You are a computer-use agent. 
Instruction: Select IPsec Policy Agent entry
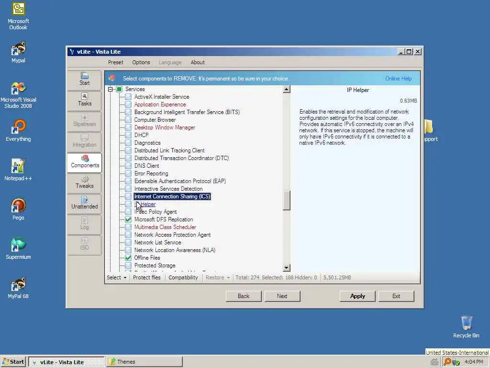(x=156, y=212)
